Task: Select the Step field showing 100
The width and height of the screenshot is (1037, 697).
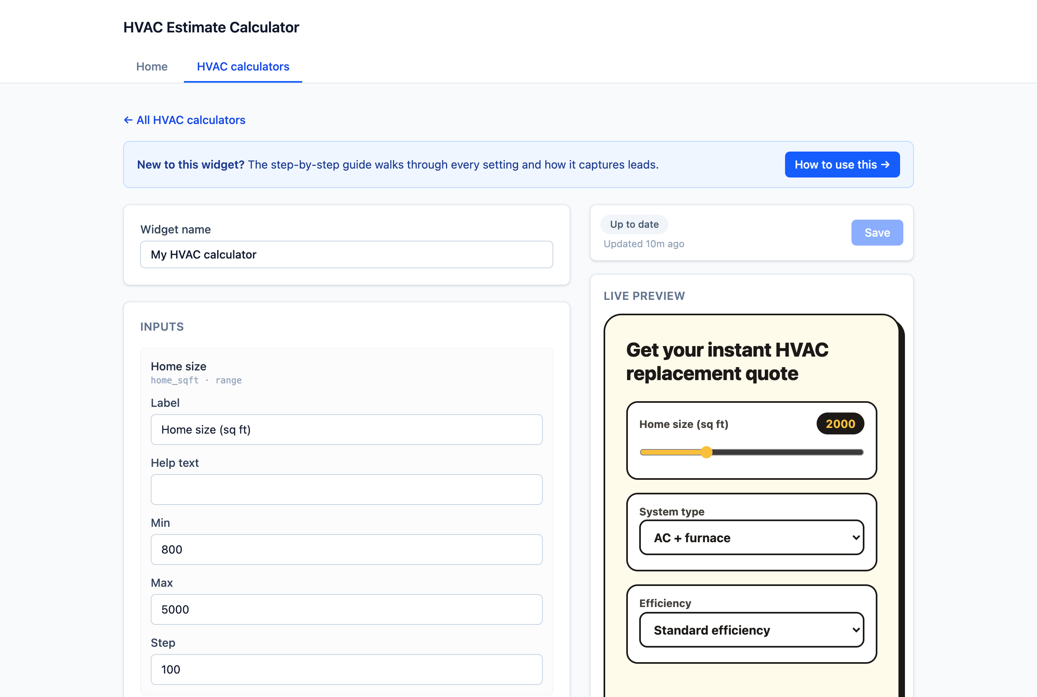Action: point(347,669)
